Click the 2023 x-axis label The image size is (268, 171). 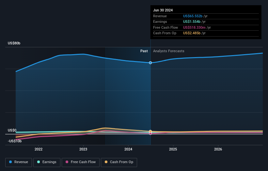[83, 149]
